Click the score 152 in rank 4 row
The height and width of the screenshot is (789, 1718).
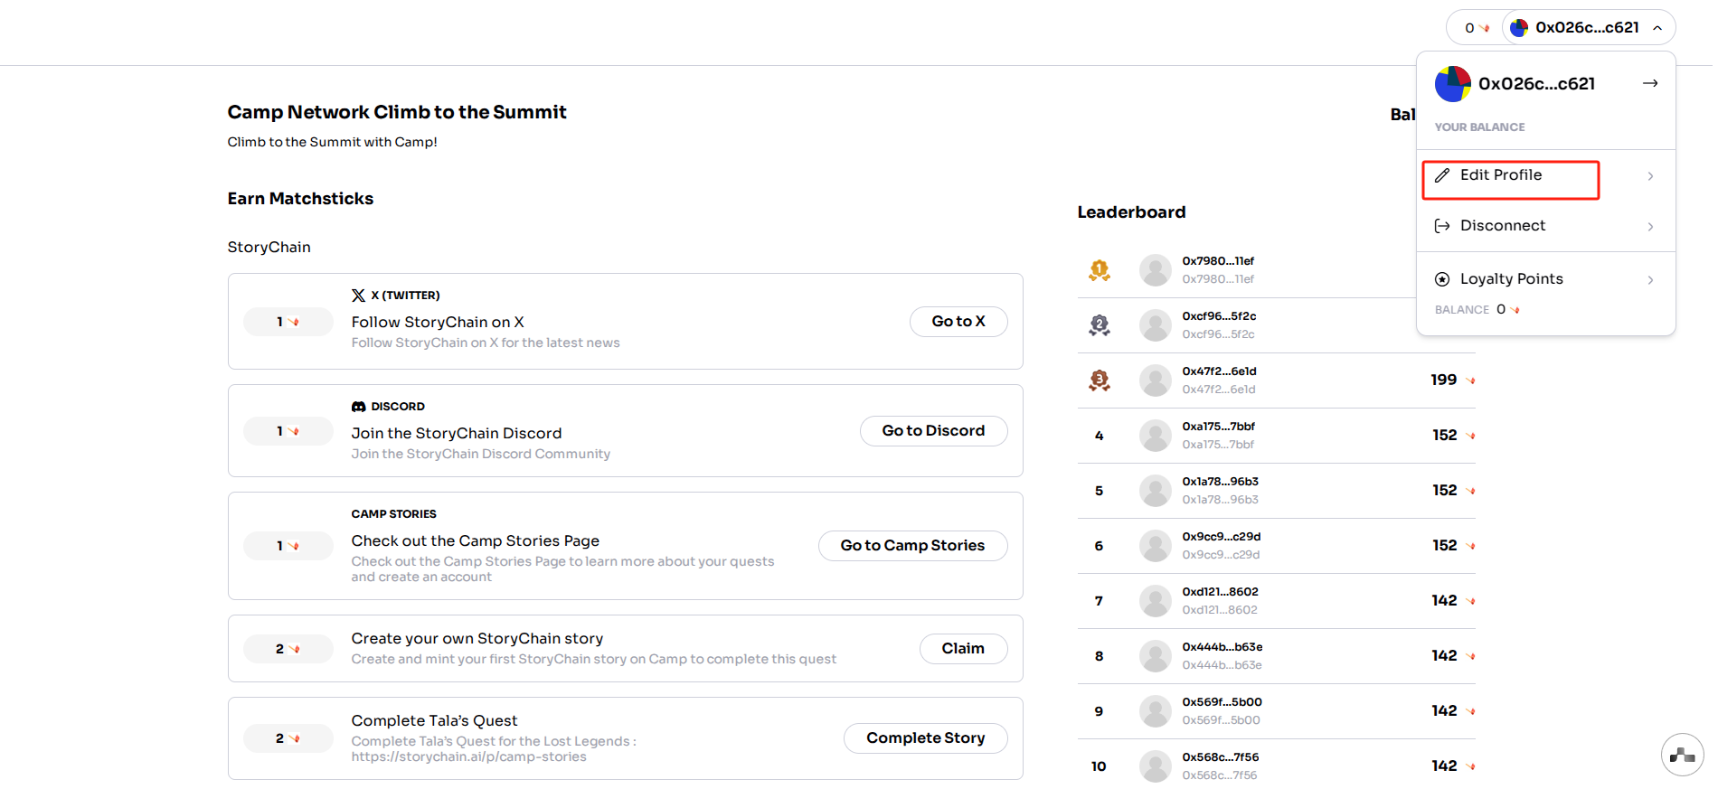(1445, 436)
